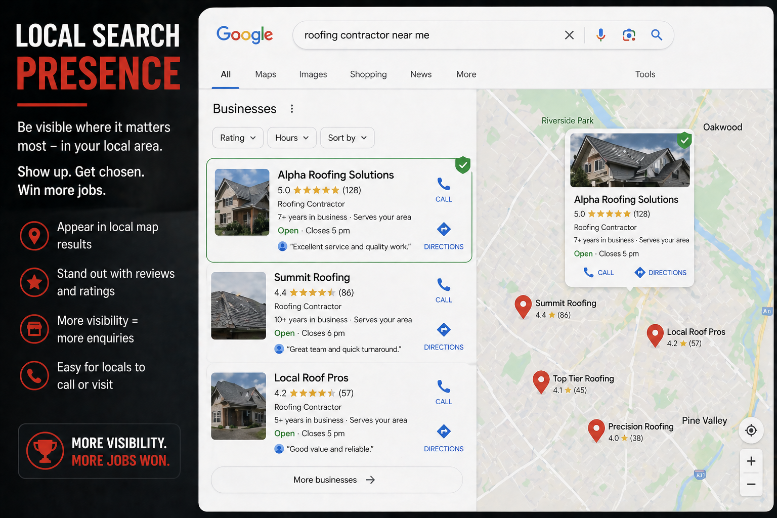Open Alpha Roofing Solutions listing title
The height and width of the screenshot is (518, 777).
tap(336, 175)
